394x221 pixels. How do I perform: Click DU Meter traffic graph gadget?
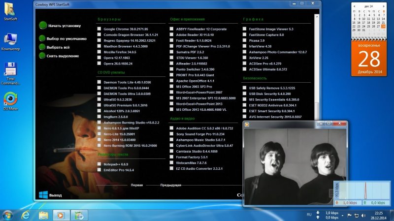[364, 190]
